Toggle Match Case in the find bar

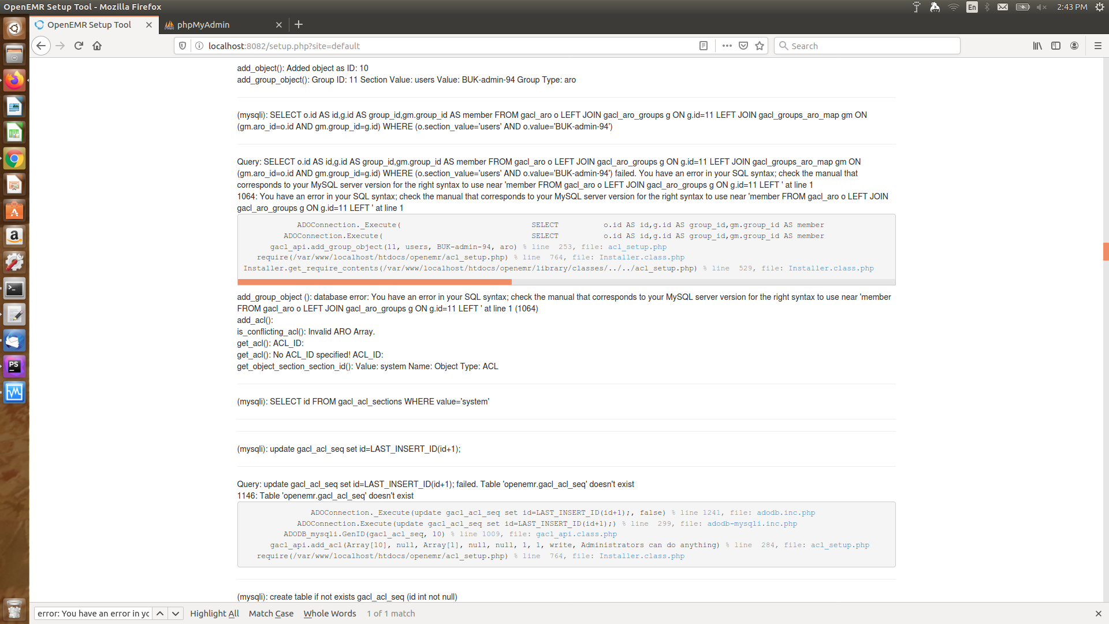(x=271, y=614)
